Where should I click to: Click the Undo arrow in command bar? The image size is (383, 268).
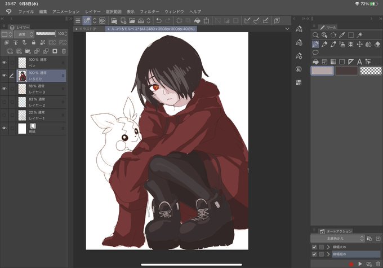click(x=159, y=20)
